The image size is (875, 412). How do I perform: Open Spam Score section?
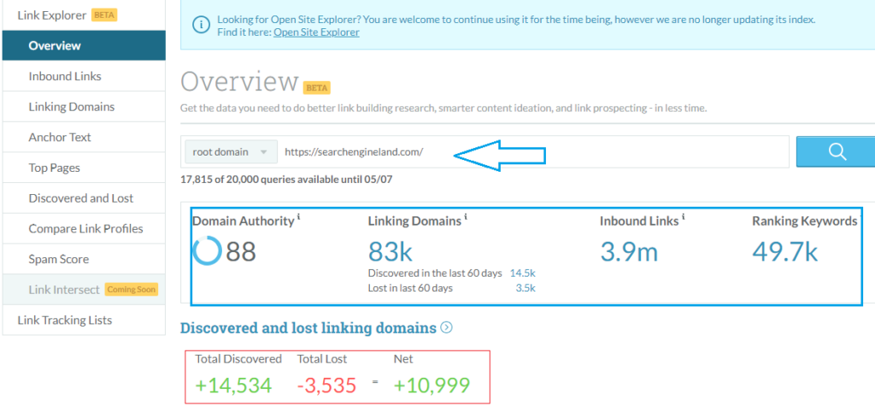[x=84, y=259]
